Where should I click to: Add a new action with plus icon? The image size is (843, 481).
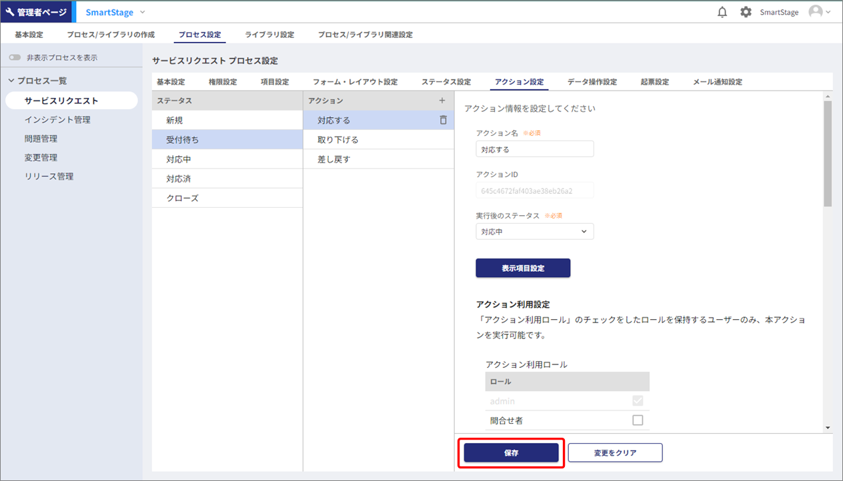point(442,101)
